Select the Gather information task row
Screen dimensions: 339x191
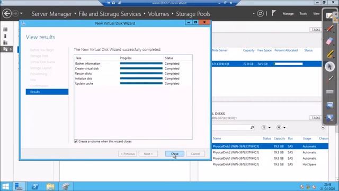133,64
